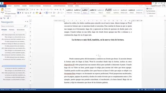Apply the Subtítulo style

[x=116, y=11]
